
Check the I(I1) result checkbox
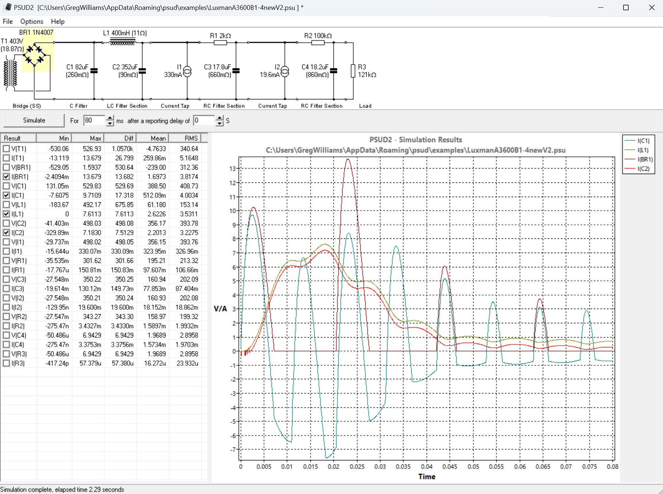[x=6, y=251]
